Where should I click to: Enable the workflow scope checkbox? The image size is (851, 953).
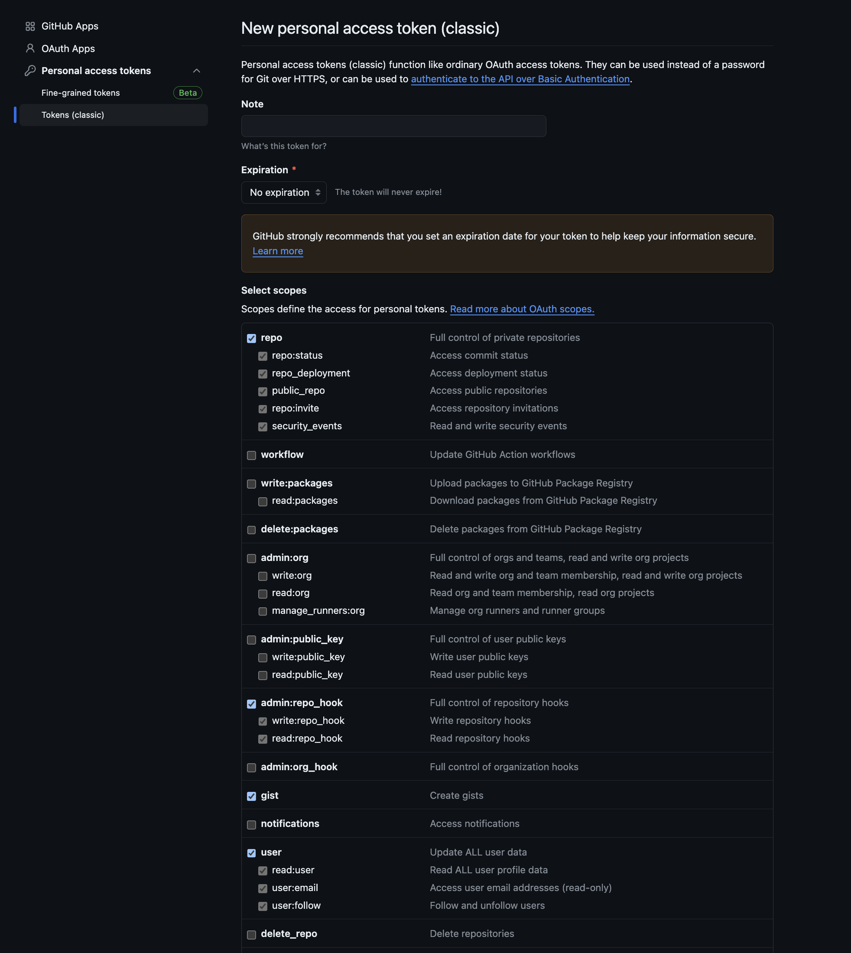[x=252, y=455]
